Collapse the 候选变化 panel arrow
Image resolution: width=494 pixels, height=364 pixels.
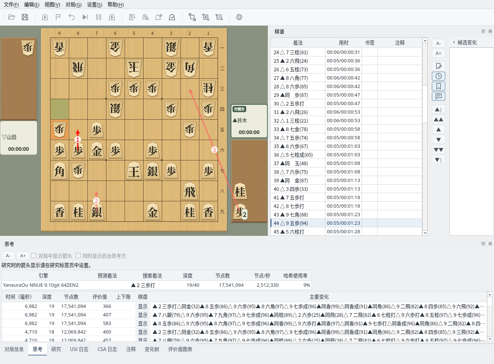454,42
